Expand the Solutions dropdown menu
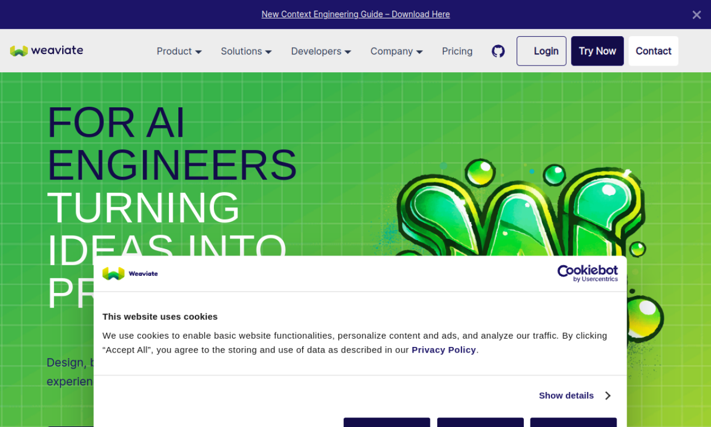This screenshot has width=711, height=427. click(246, 51)
